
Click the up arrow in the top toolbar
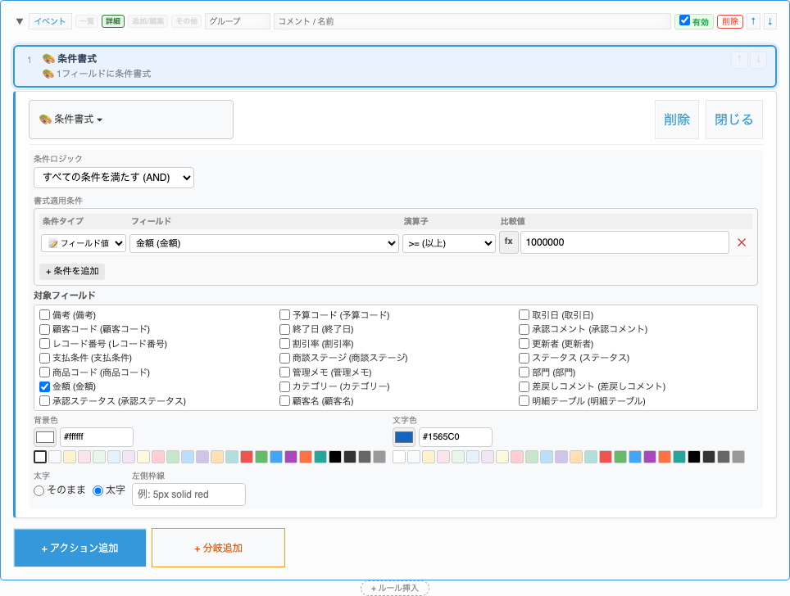(x=755, y=21)
